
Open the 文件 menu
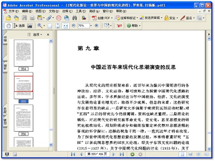click(14, 11)
